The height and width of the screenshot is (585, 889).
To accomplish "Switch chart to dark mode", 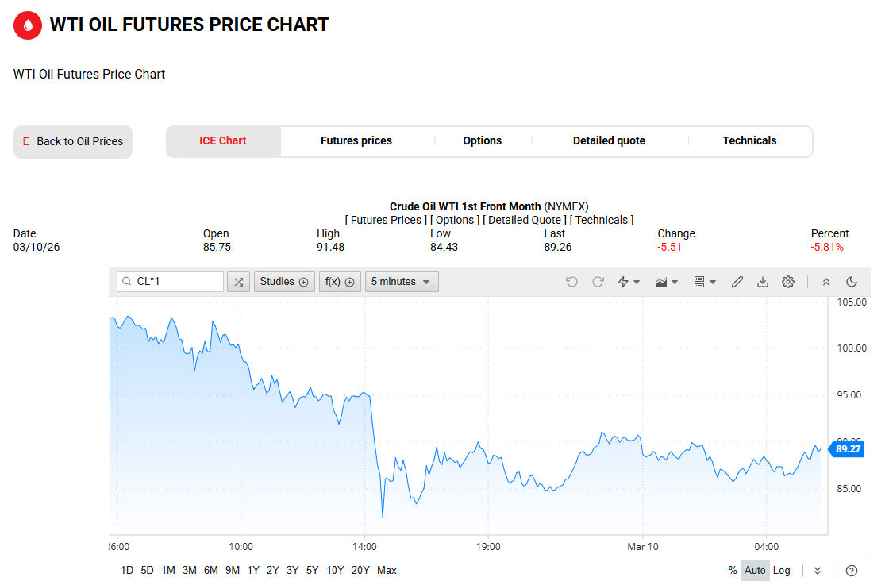I will tap(852, 282).
